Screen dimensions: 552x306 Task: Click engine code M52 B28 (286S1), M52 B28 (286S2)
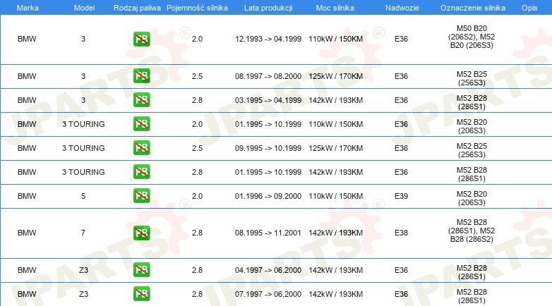(472, 231)
